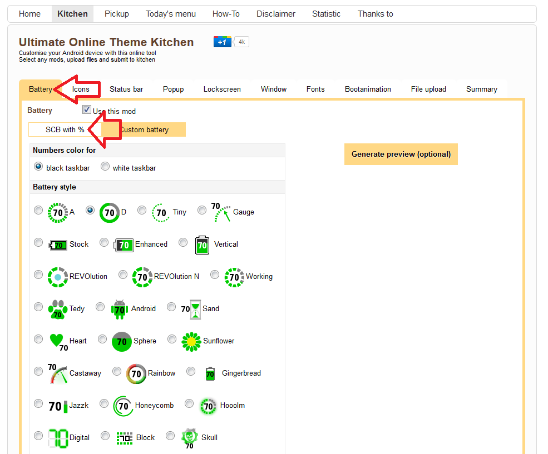Click the Tedy paw battery icon
This screenshot has width=548, height=454.
tap(57, 310)
